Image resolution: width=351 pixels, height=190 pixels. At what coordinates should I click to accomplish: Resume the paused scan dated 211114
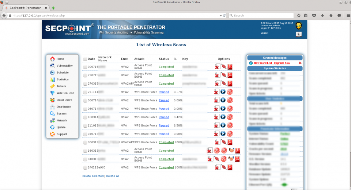(223, 92)
